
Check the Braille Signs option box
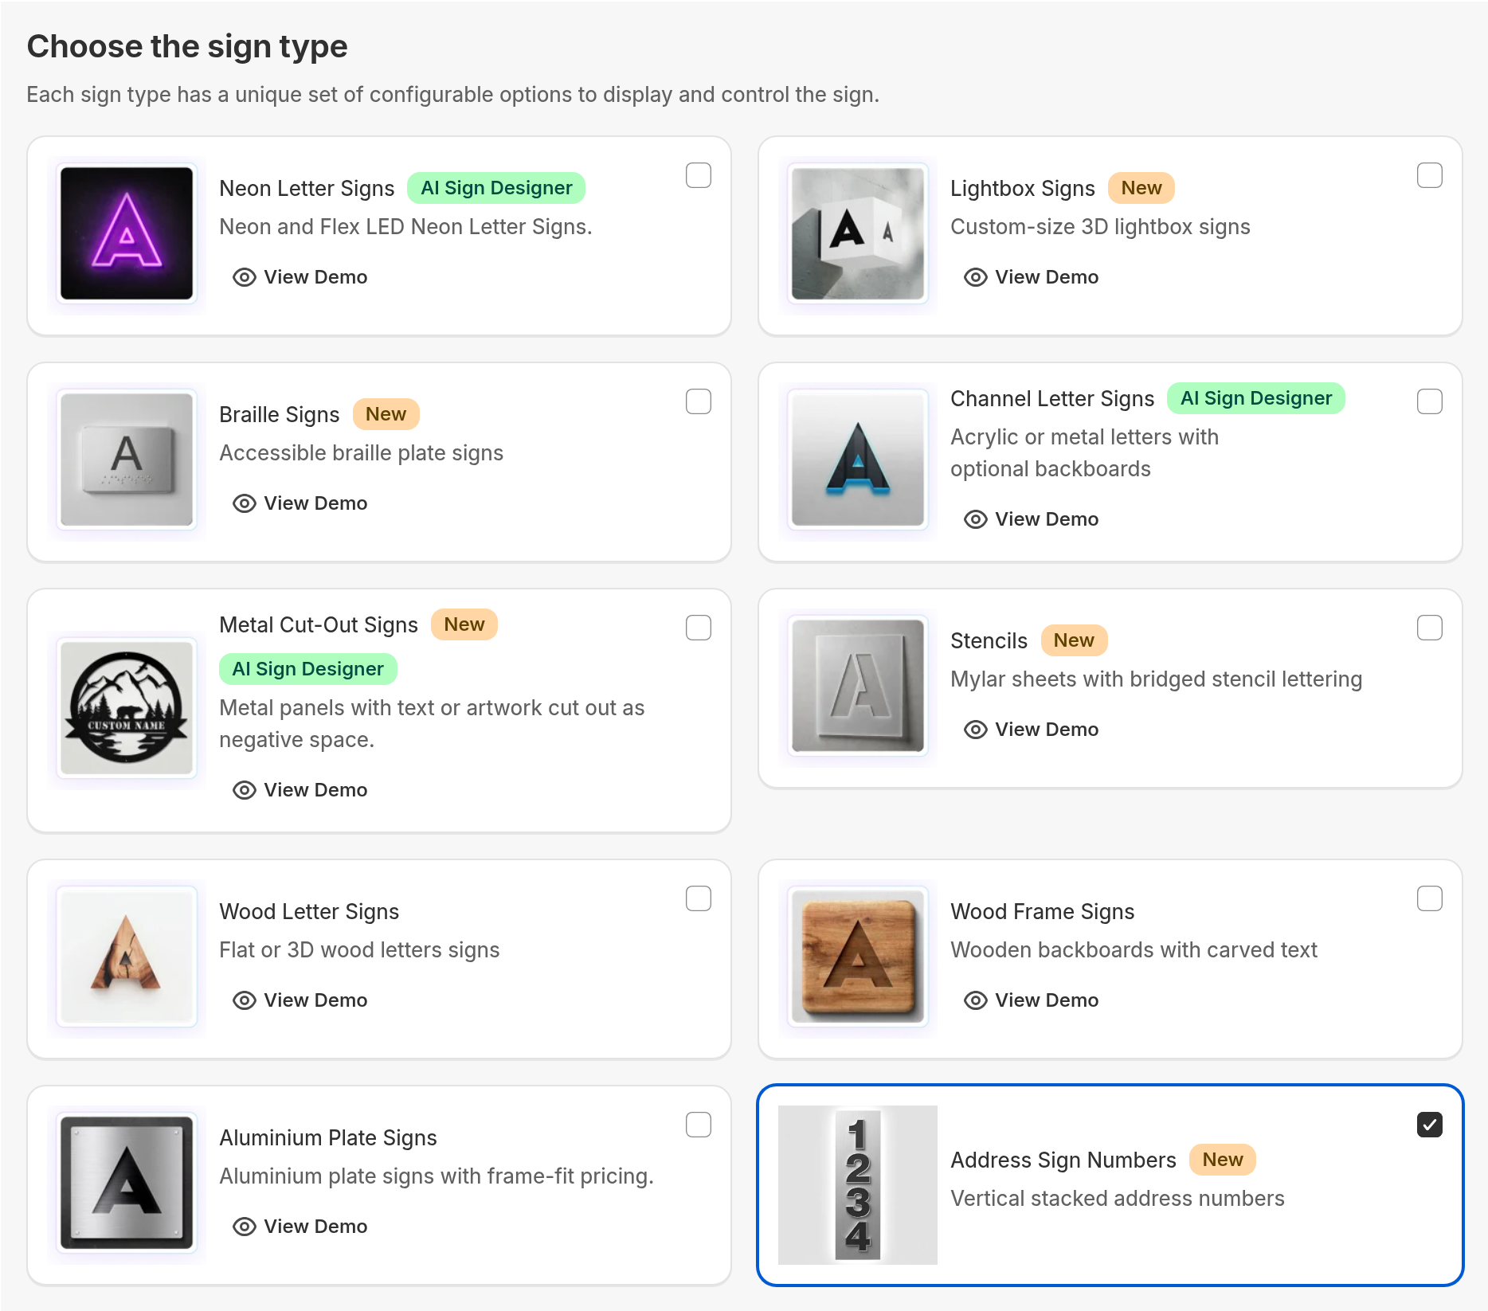coord(699,401)
